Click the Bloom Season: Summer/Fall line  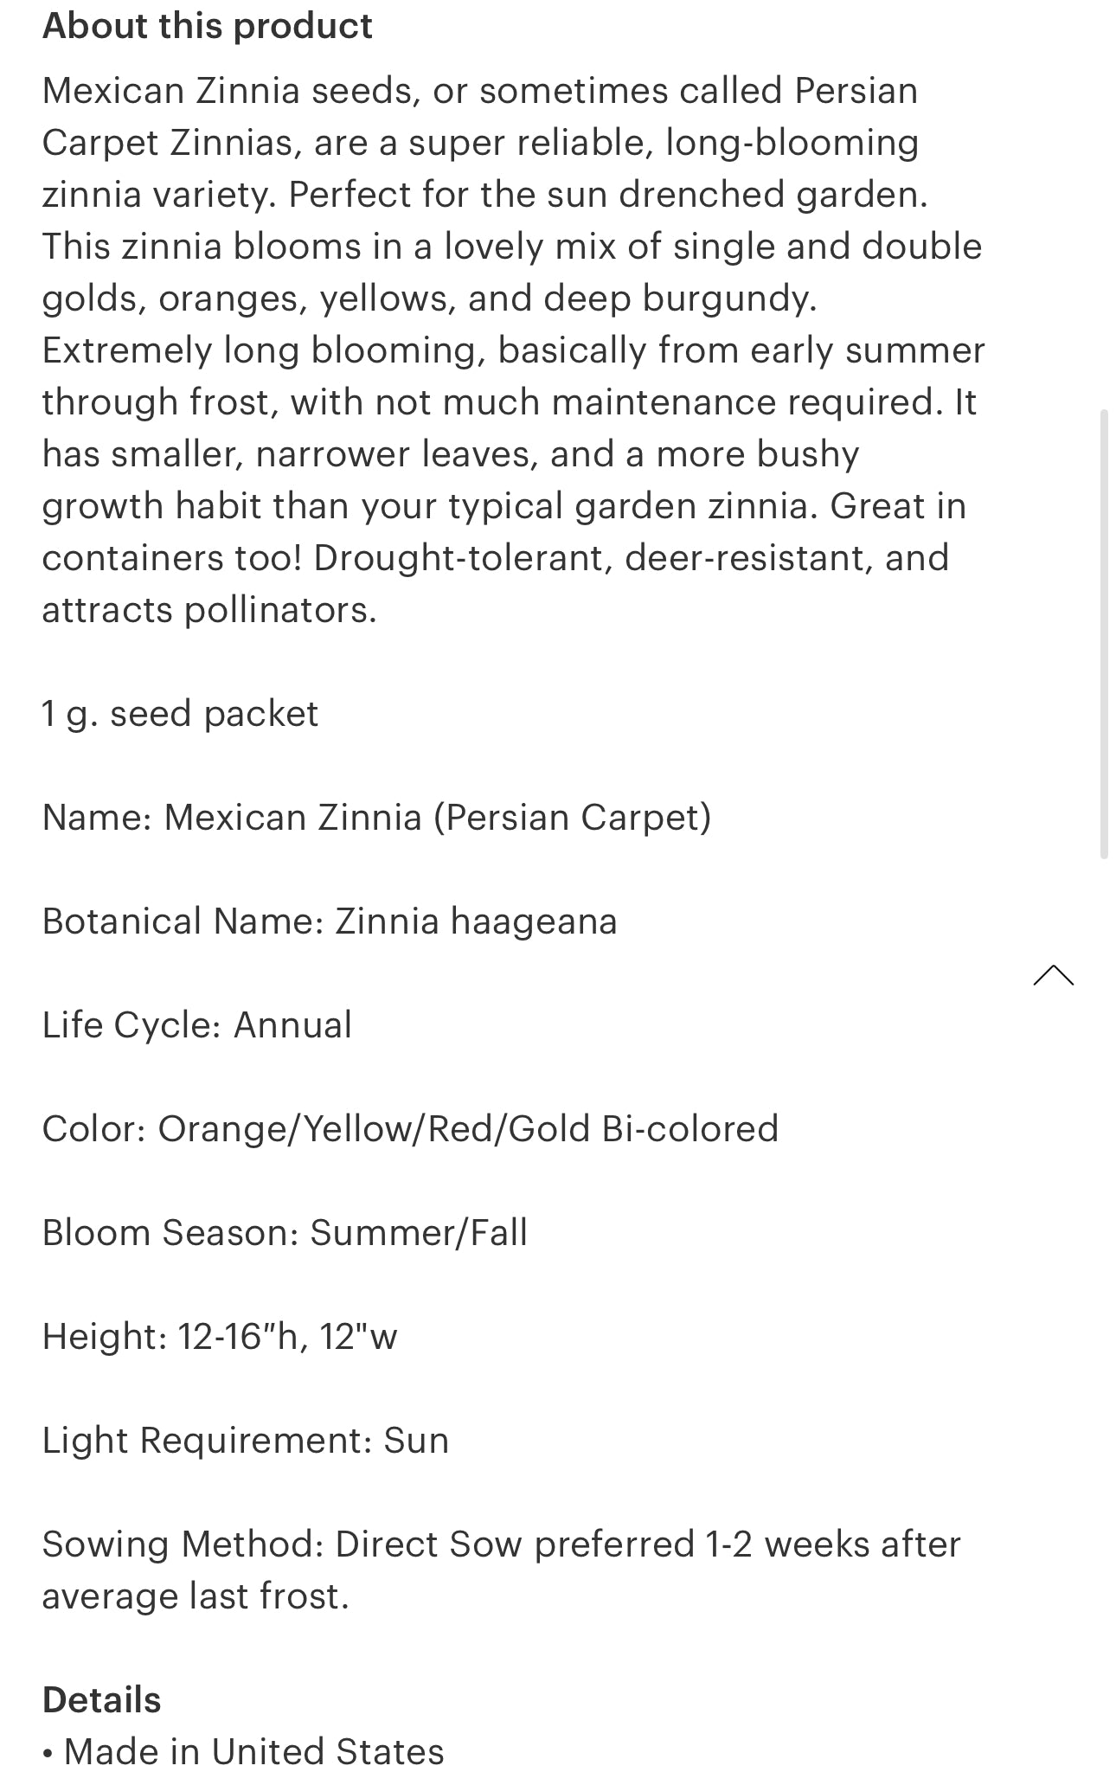click(285, 1233)
